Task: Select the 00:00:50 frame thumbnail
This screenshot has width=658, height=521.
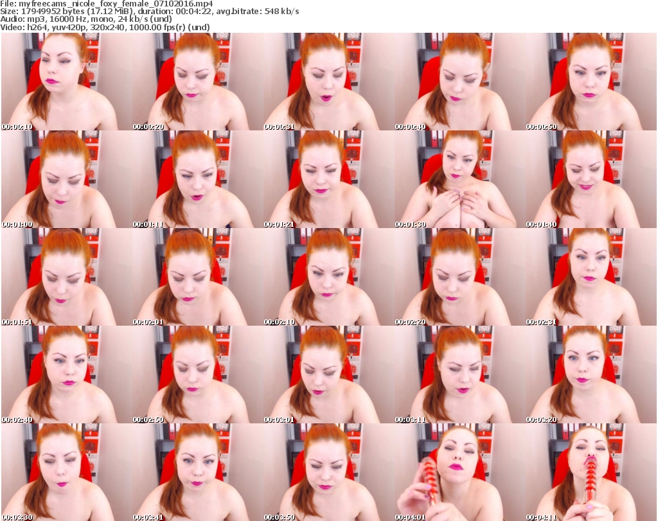Action: 591,82
